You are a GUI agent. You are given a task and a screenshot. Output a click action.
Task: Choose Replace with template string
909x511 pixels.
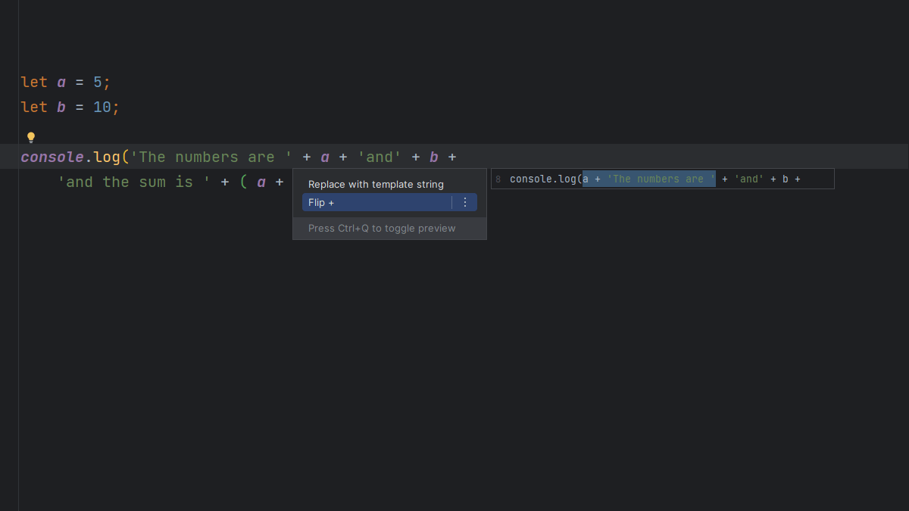tap(376, 185)
